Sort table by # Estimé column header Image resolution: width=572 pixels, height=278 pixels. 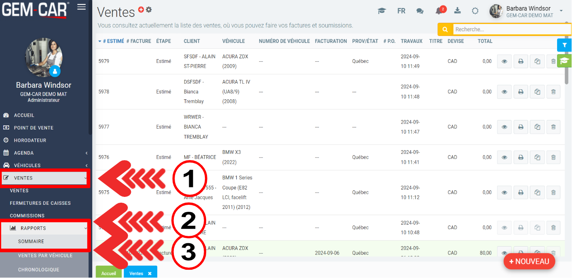[x=111, y=41]
